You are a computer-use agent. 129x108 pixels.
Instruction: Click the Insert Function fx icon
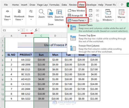[x=36, y=30]
